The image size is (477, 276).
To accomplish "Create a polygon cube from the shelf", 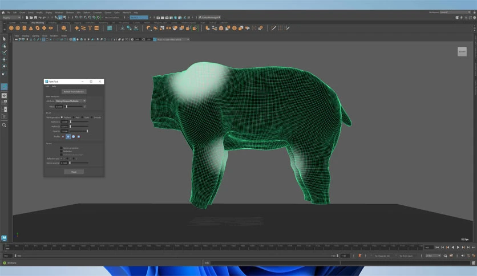I will (x=18, y=28).
